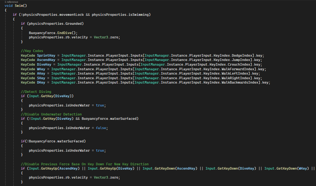Click WalkLeftIndex on the AKey line

(235, 73)
